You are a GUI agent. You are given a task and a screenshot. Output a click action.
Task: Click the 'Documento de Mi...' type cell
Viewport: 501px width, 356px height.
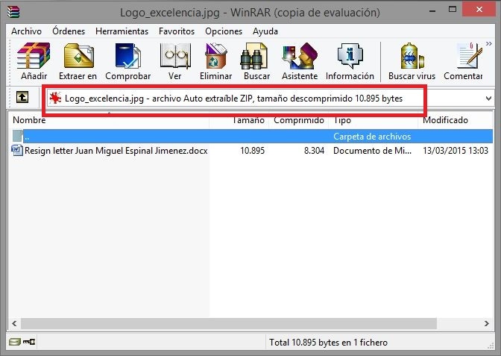click(372, 150)
